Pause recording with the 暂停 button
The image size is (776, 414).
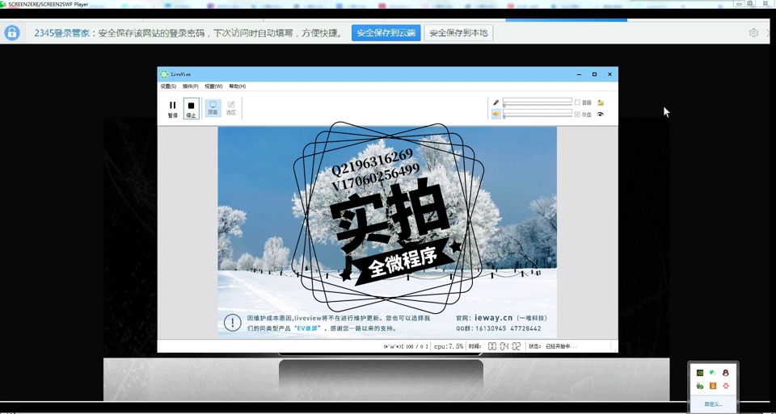173,109
